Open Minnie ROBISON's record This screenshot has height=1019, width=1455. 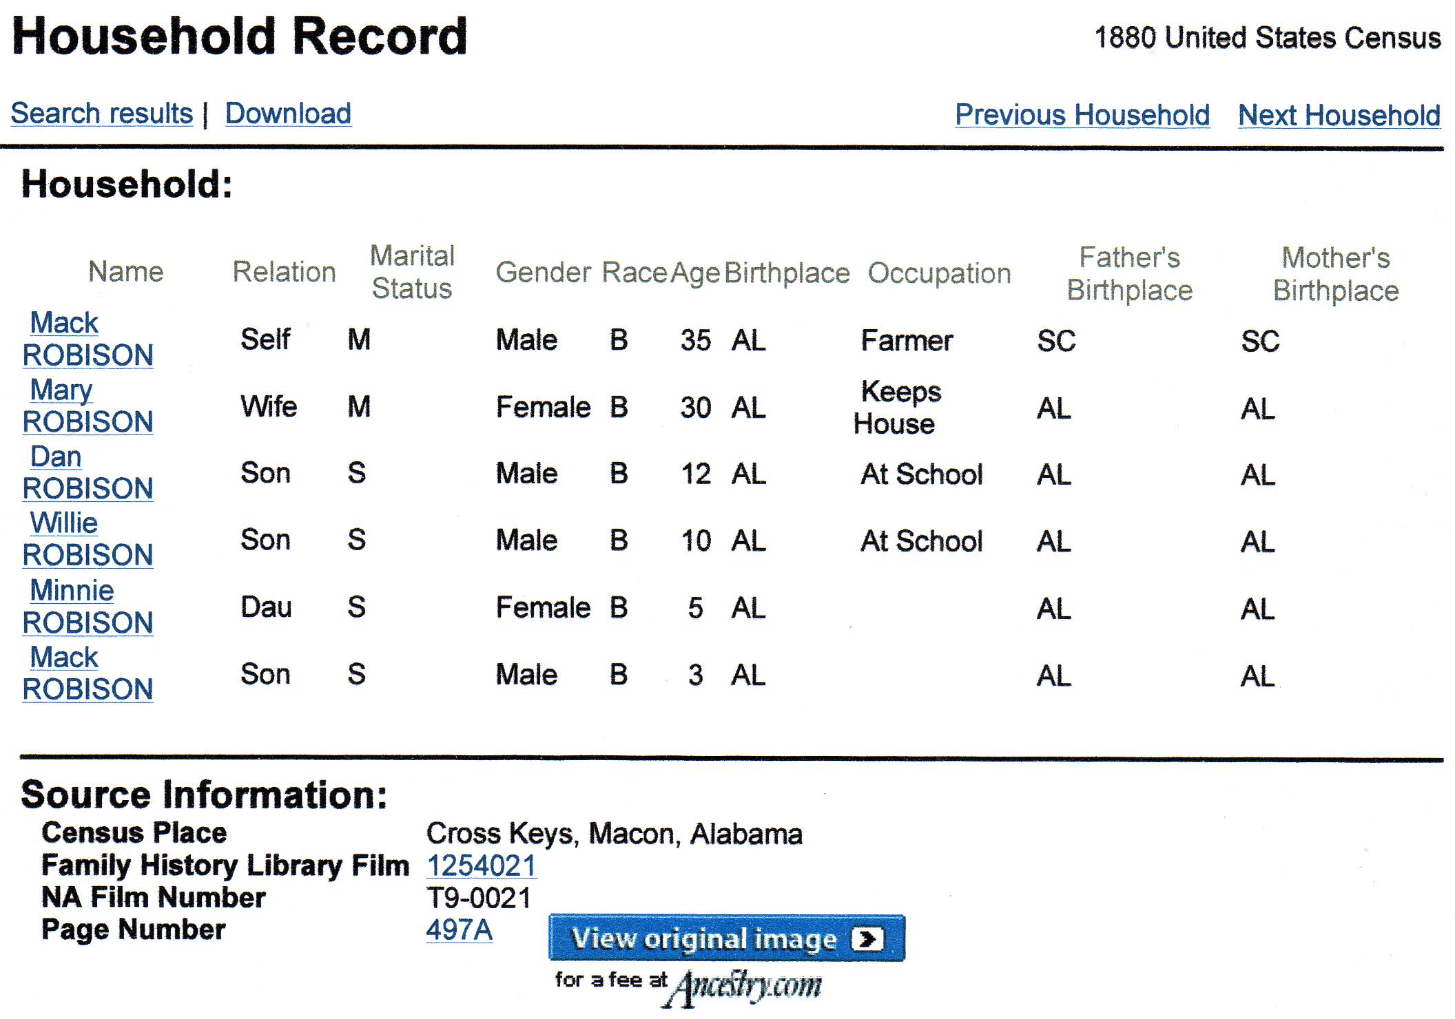tap(87, 607)
